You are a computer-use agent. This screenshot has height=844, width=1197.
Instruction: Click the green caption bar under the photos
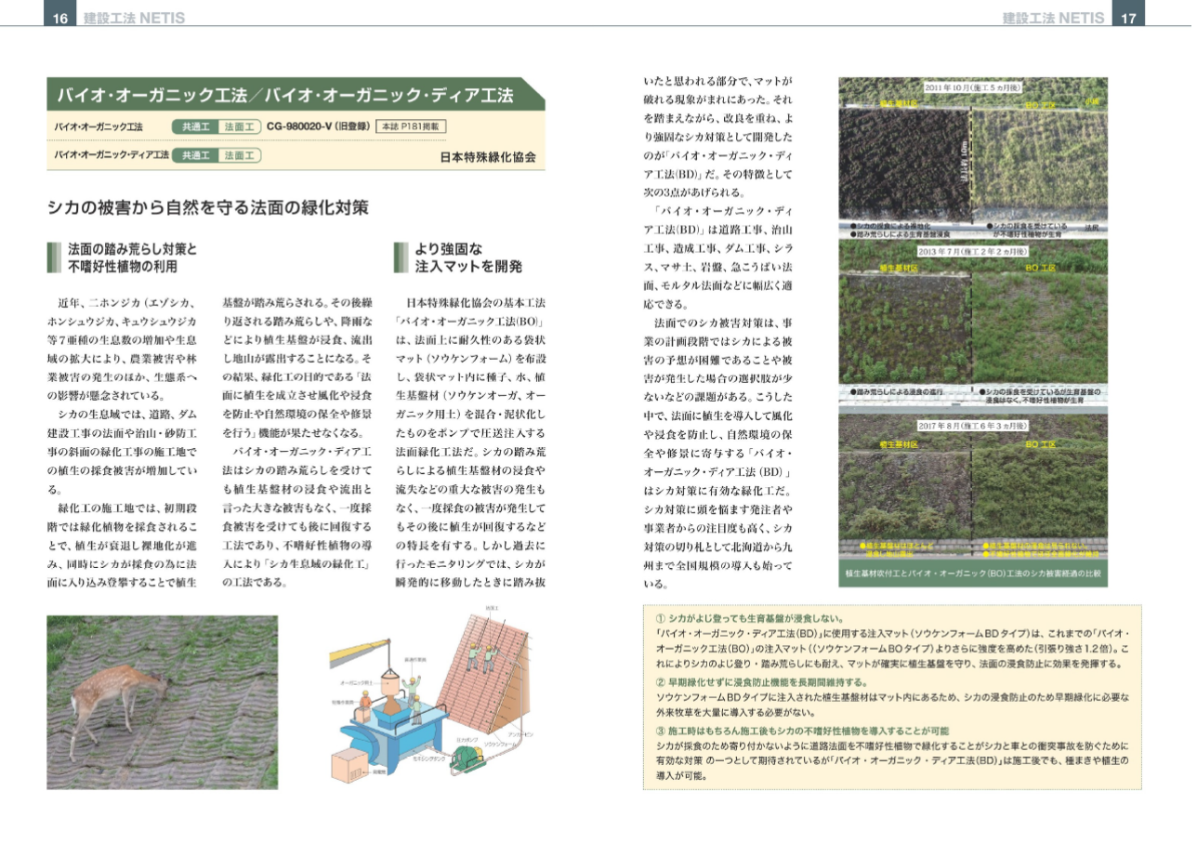point(972,574)
